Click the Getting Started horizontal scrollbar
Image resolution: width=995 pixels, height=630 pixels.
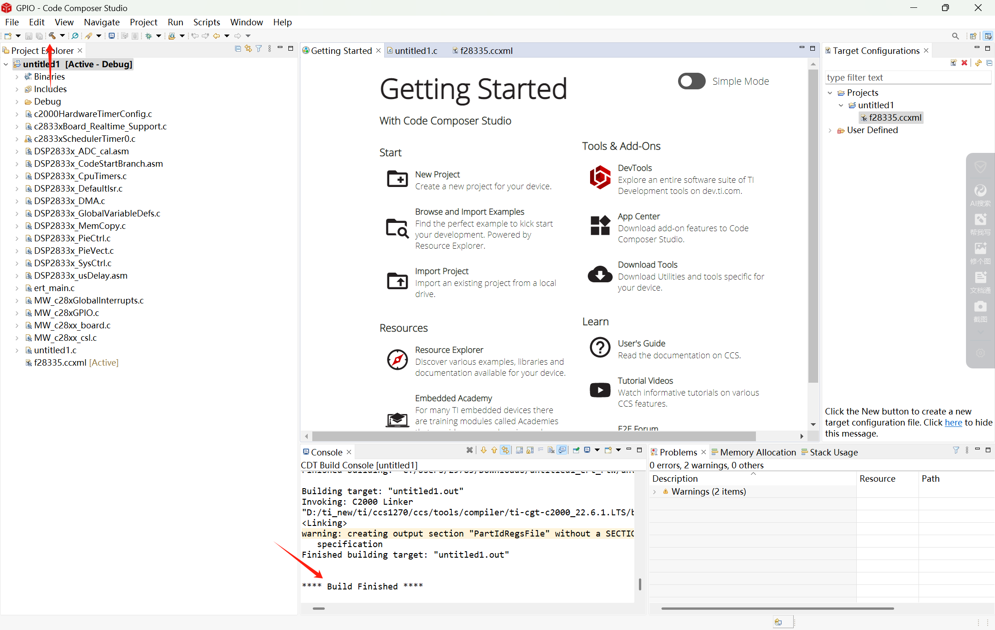coord(533,436)
